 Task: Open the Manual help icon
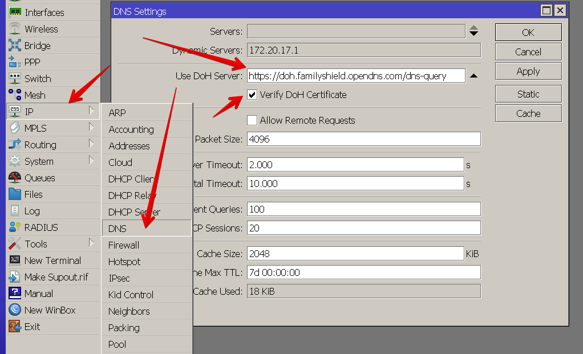pyautogui.click(x=15, y=294)
